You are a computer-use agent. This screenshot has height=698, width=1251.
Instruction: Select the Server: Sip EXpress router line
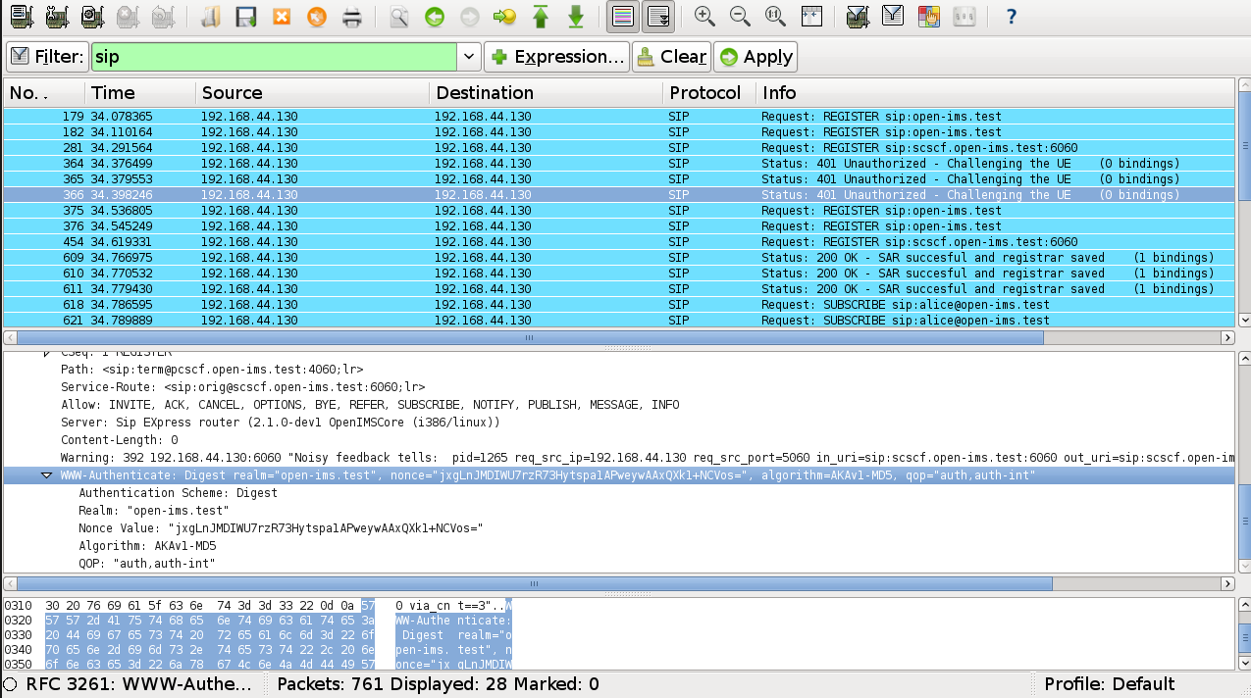pos(280,423)
